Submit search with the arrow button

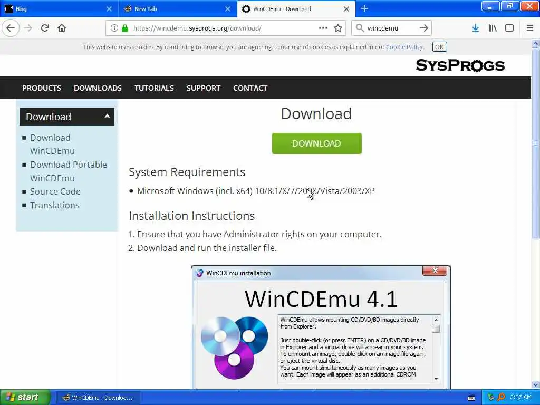click(x=423, y=28)
